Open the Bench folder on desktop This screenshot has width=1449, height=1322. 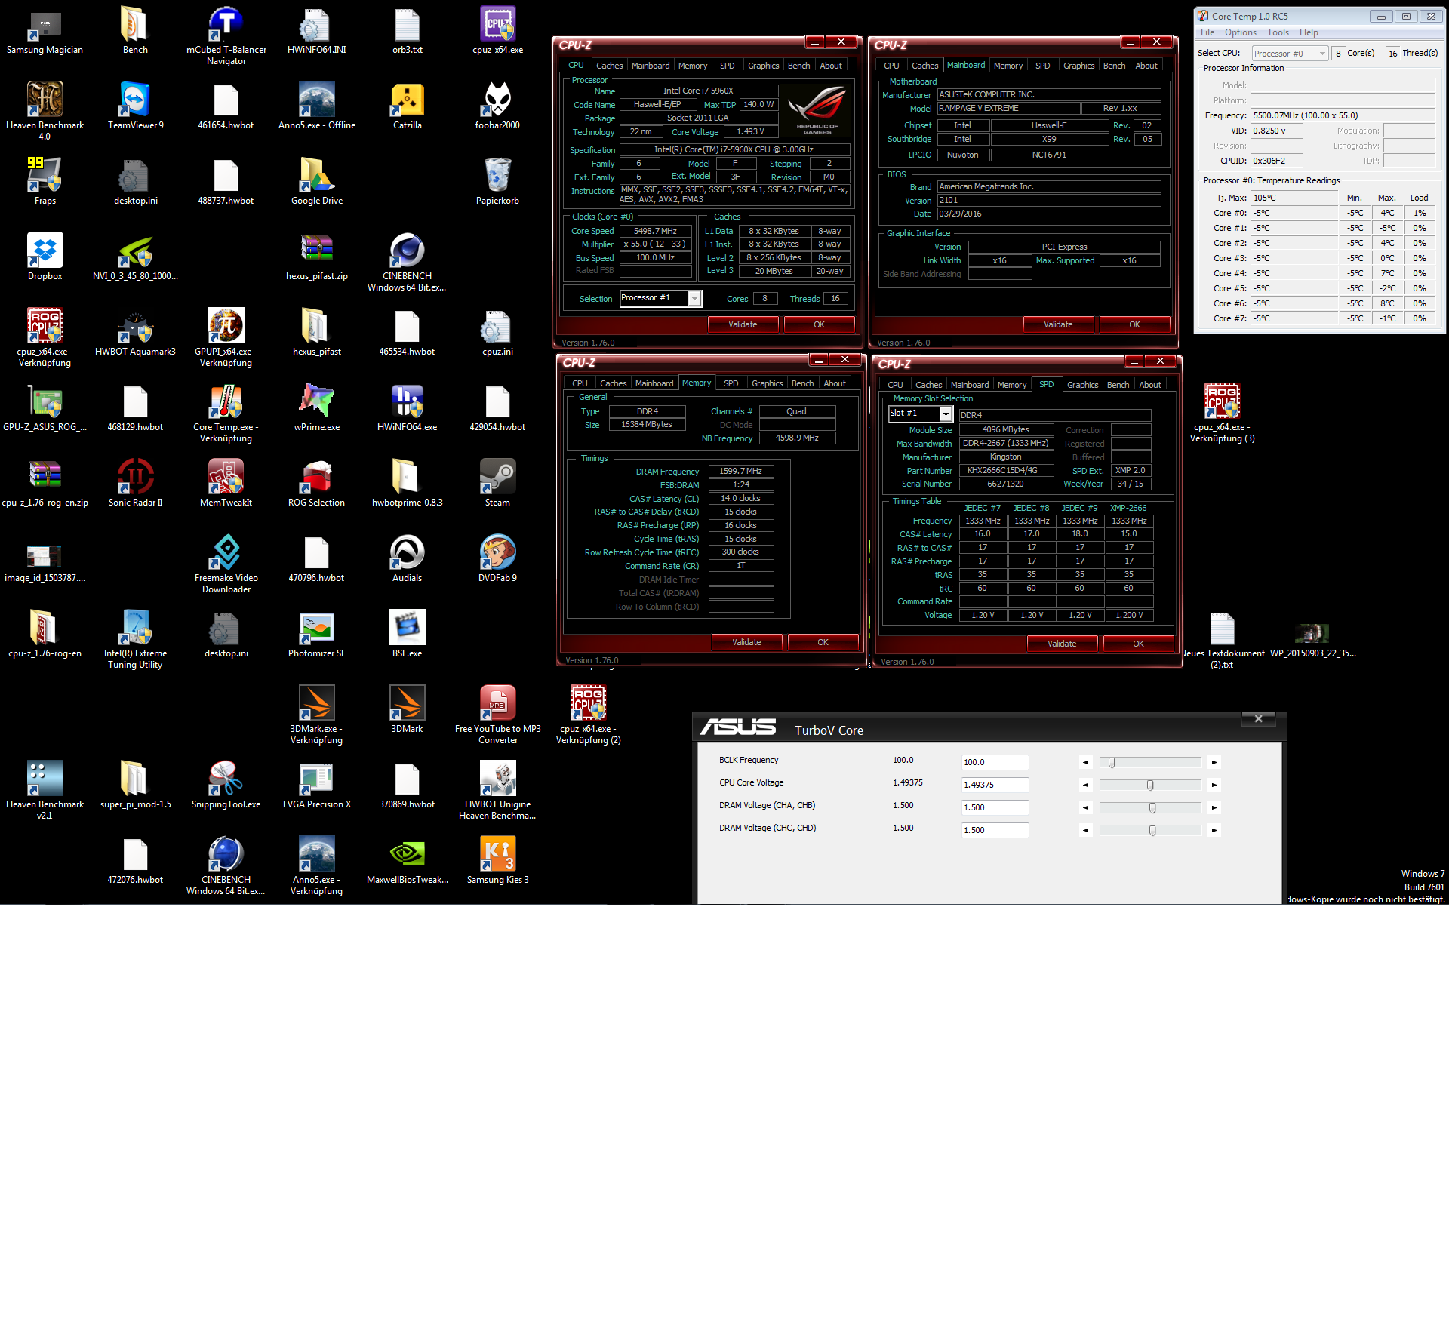[135, 31]
